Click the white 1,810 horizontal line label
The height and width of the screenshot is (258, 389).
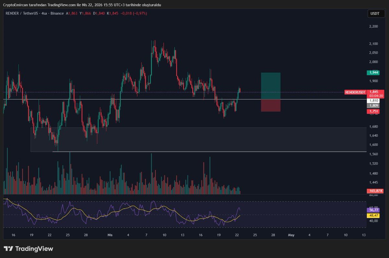374,101
